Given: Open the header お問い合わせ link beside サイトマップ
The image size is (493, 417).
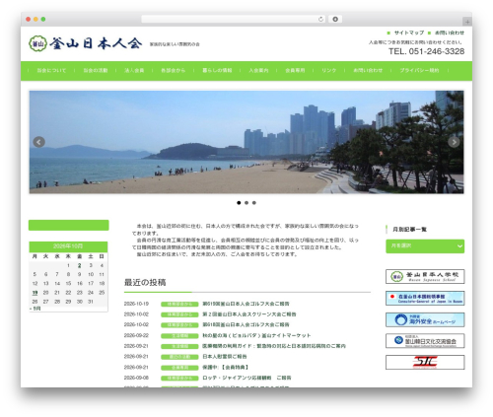Looking at the screenshot, I should (x=450, y=33).
